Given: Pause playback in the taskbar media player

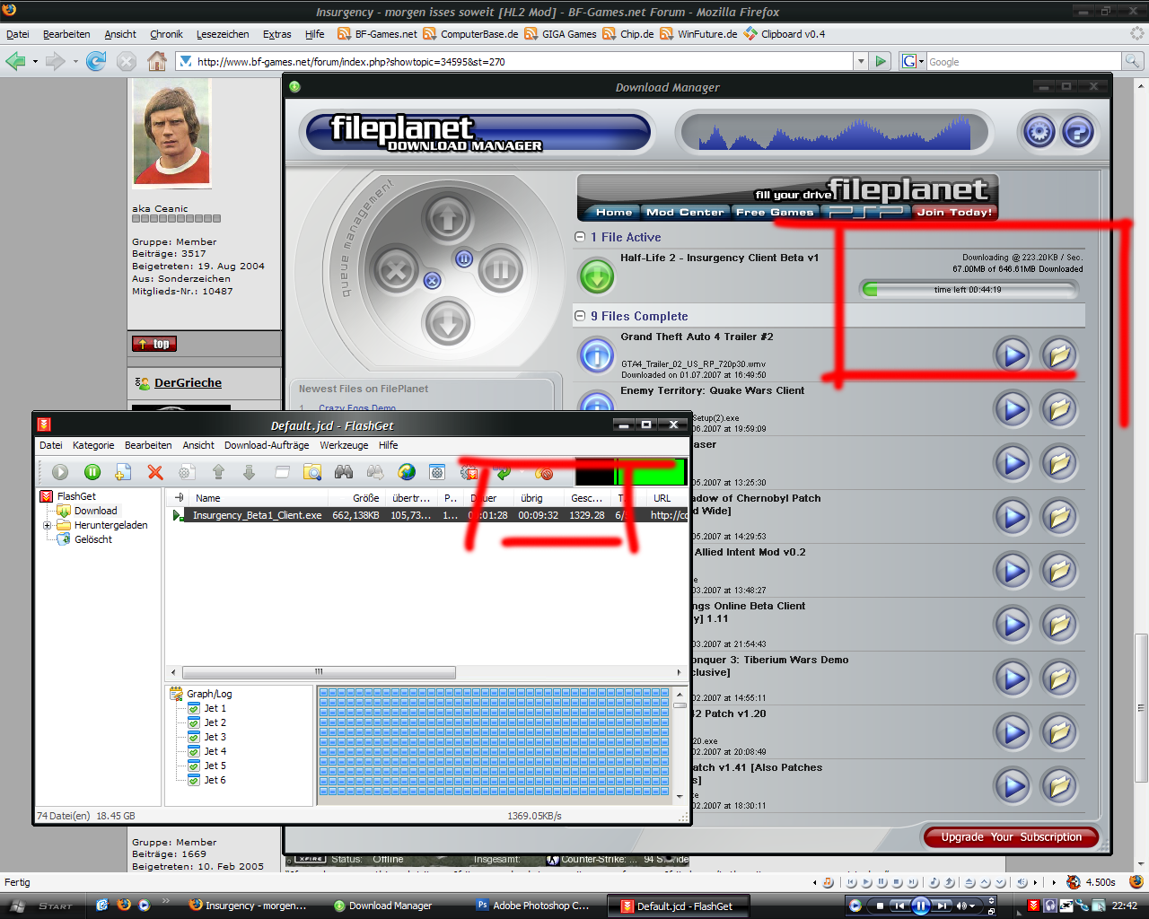Looking at the screenshot, I should [921, 906].
